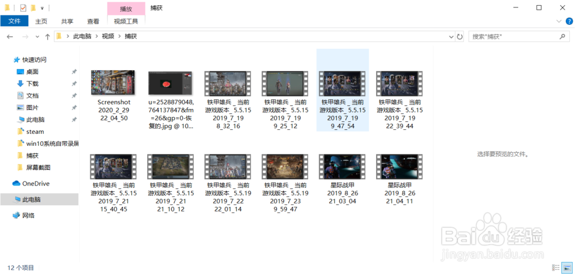Viewport: 575px width, 274px height.
Task: Open the 视频工具 tab
Action: [126, 21]
